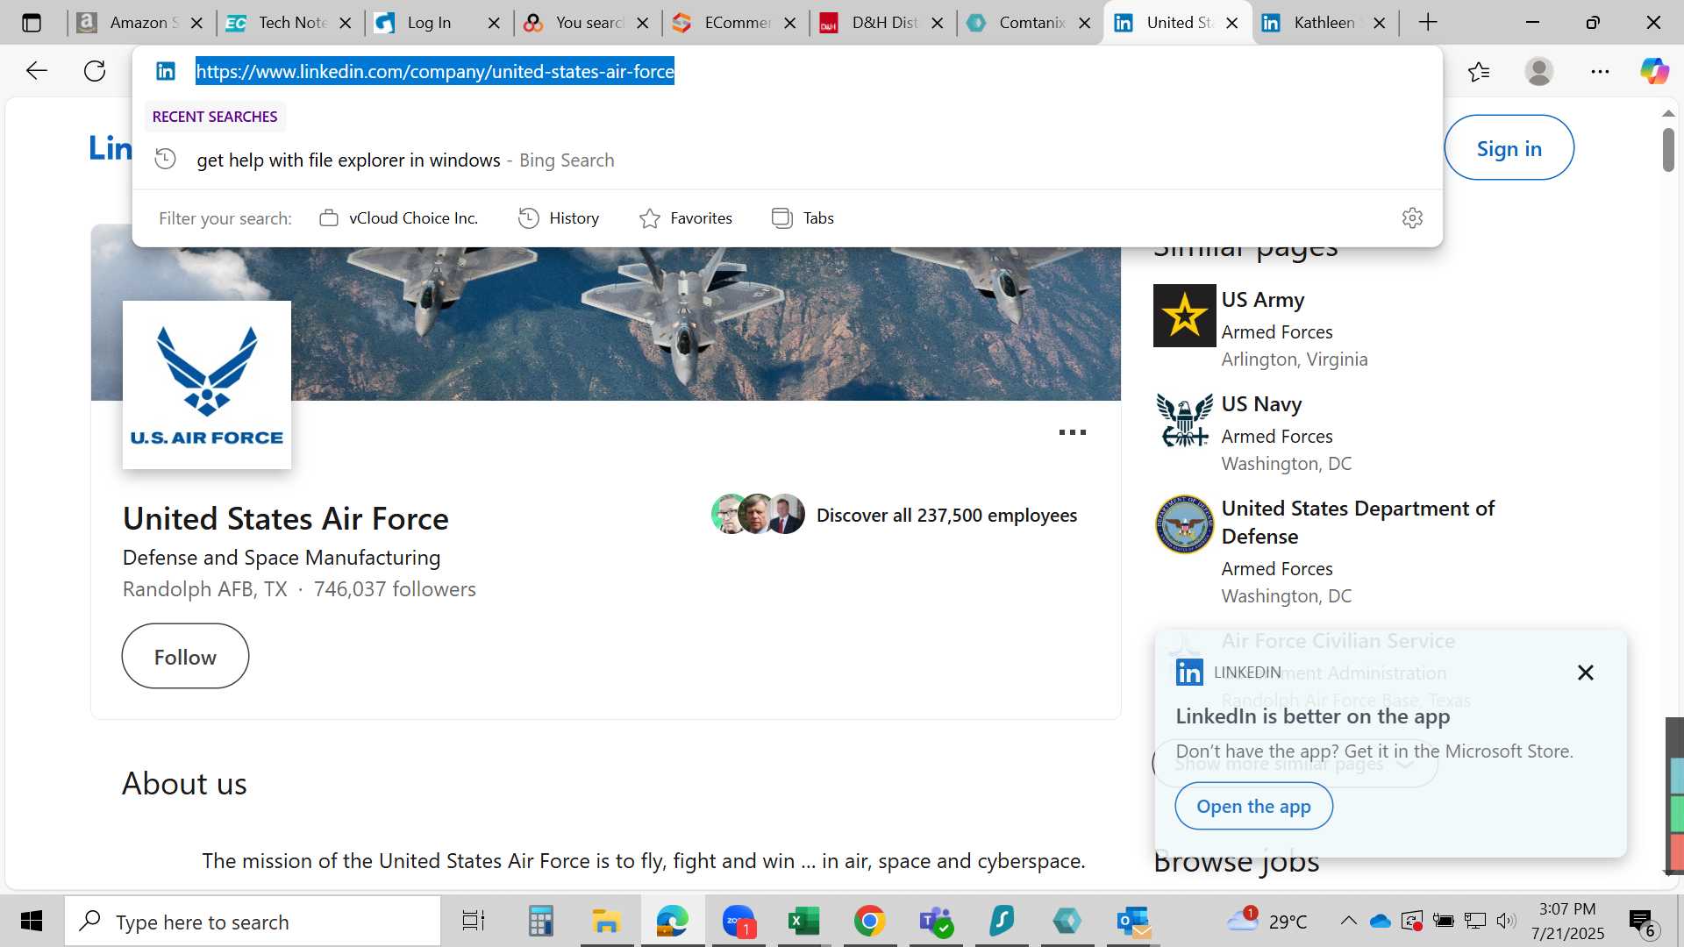The height and width of the screenshot is (947, 1684).
Task: Open United States Department of Defense link
Action: (x=1358, y=523)
